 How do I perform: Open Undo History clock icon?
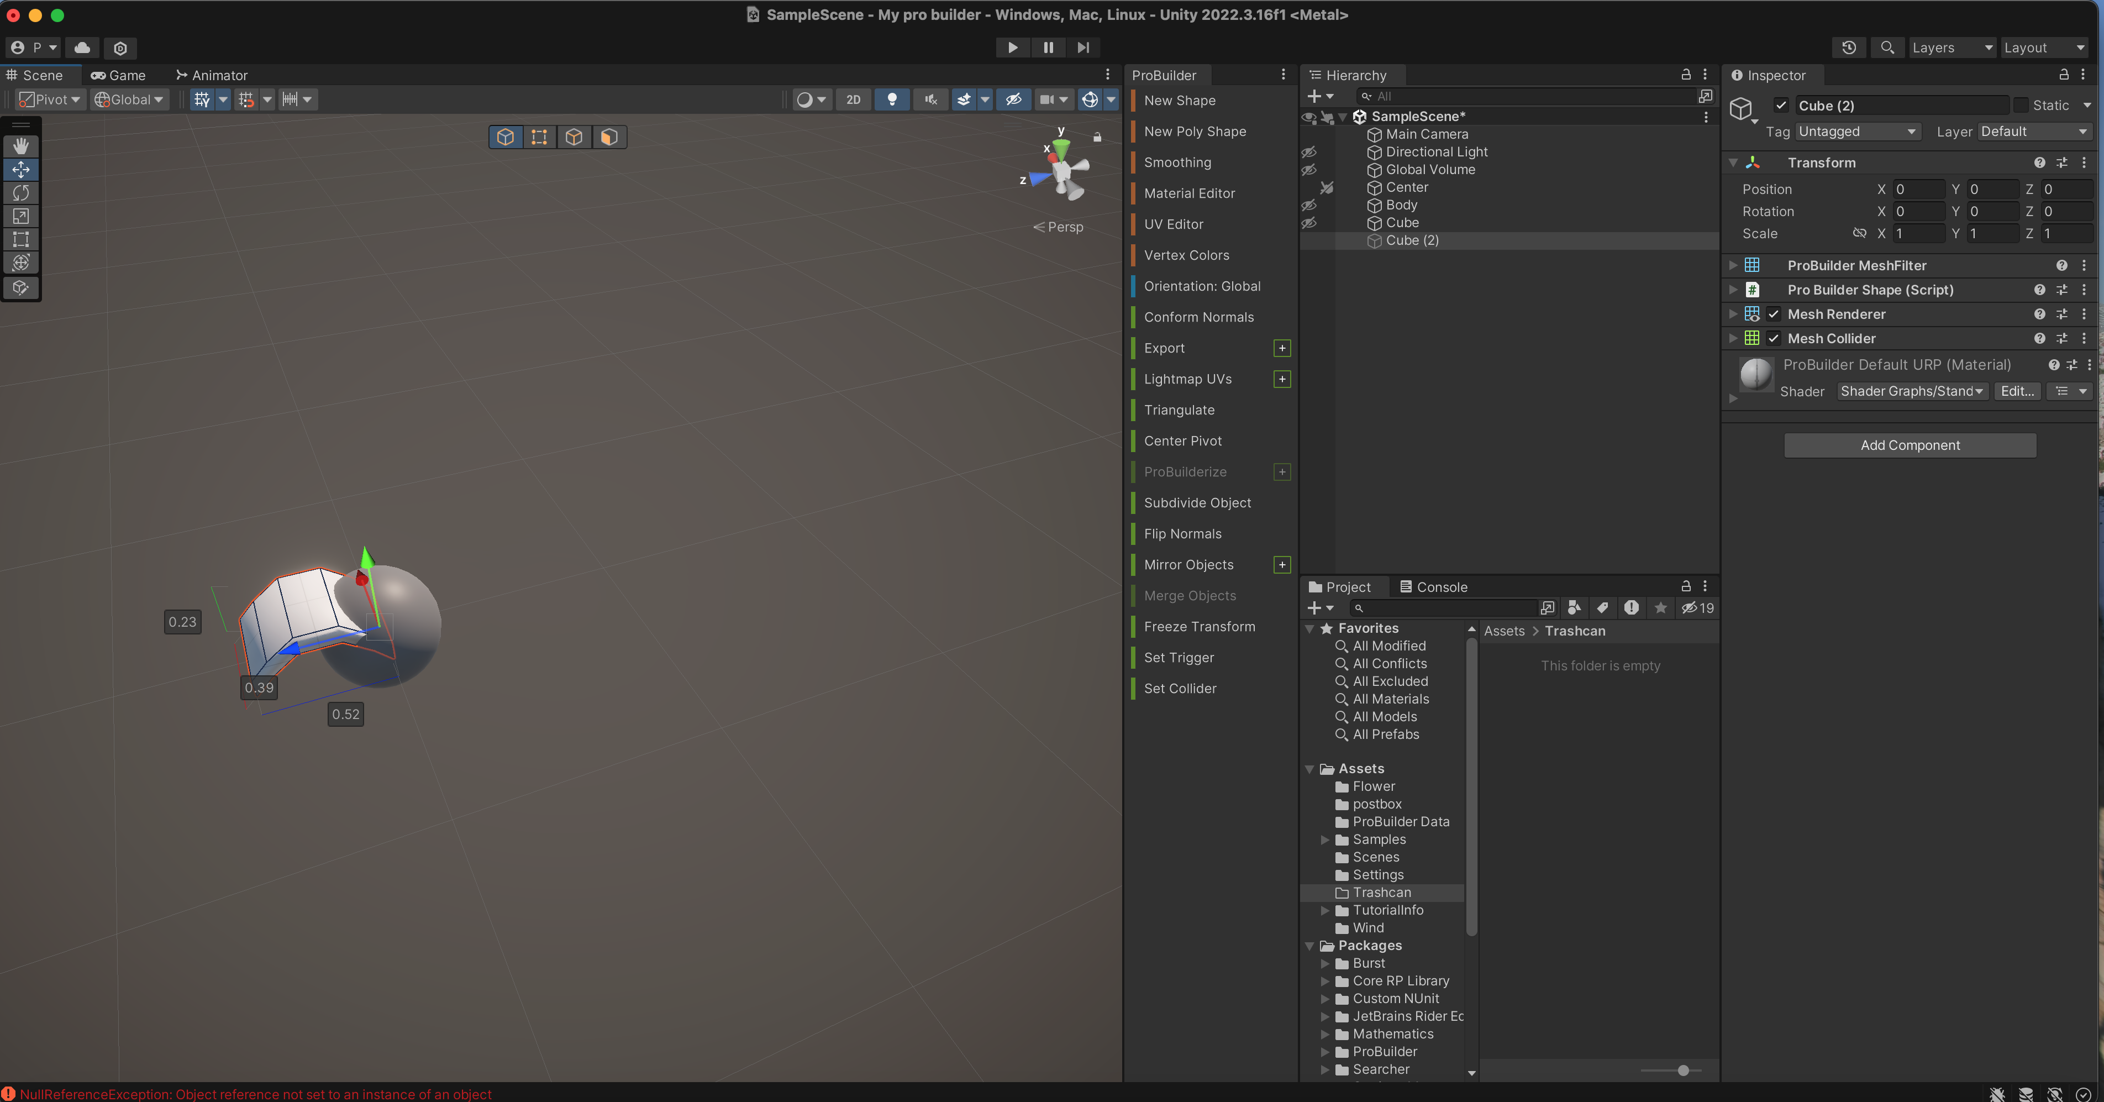coord(1848,48)
